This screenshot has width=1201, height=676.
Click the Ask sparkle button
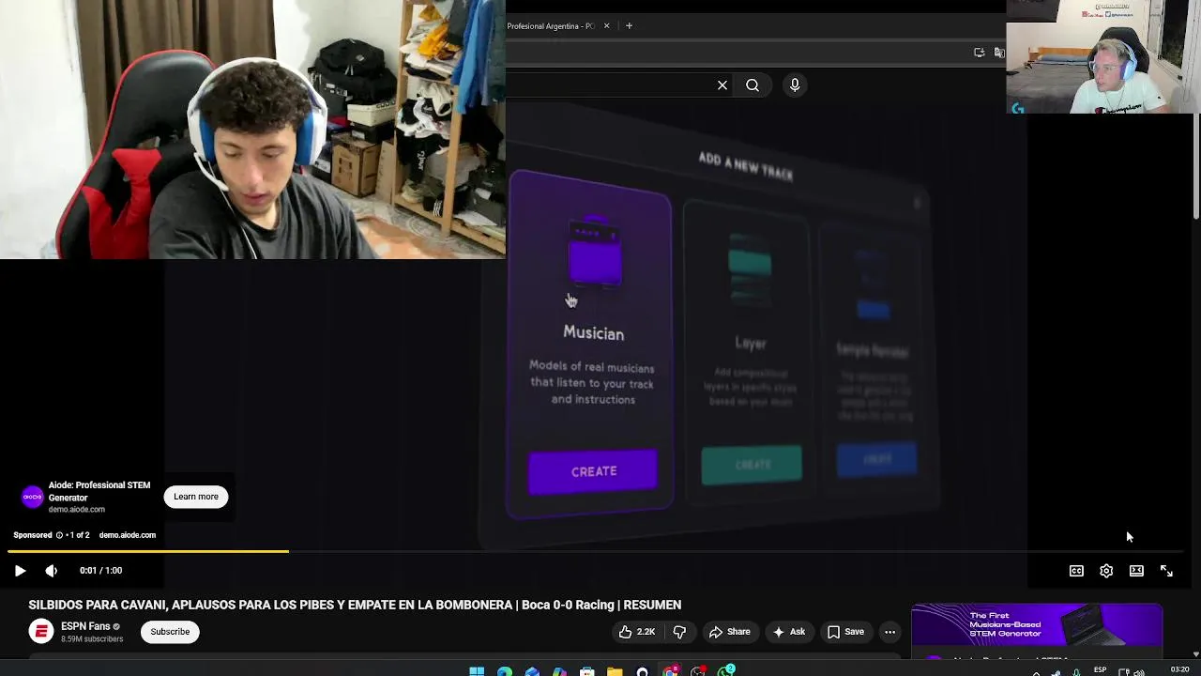point(788,632)
